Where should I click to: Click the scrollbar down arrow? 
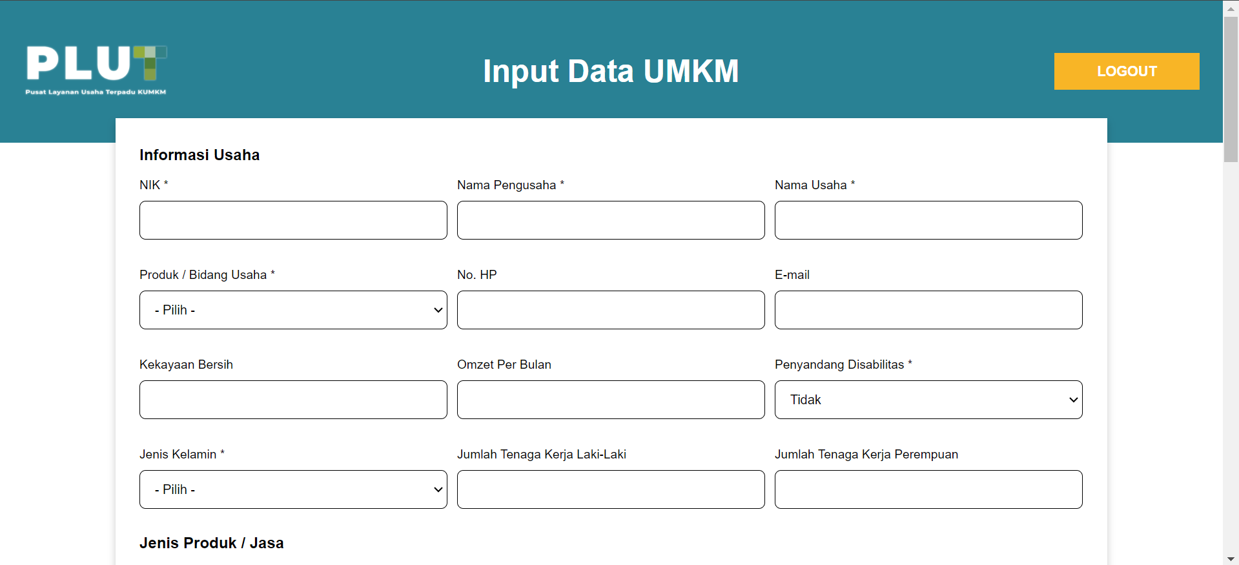[1231, 559]
